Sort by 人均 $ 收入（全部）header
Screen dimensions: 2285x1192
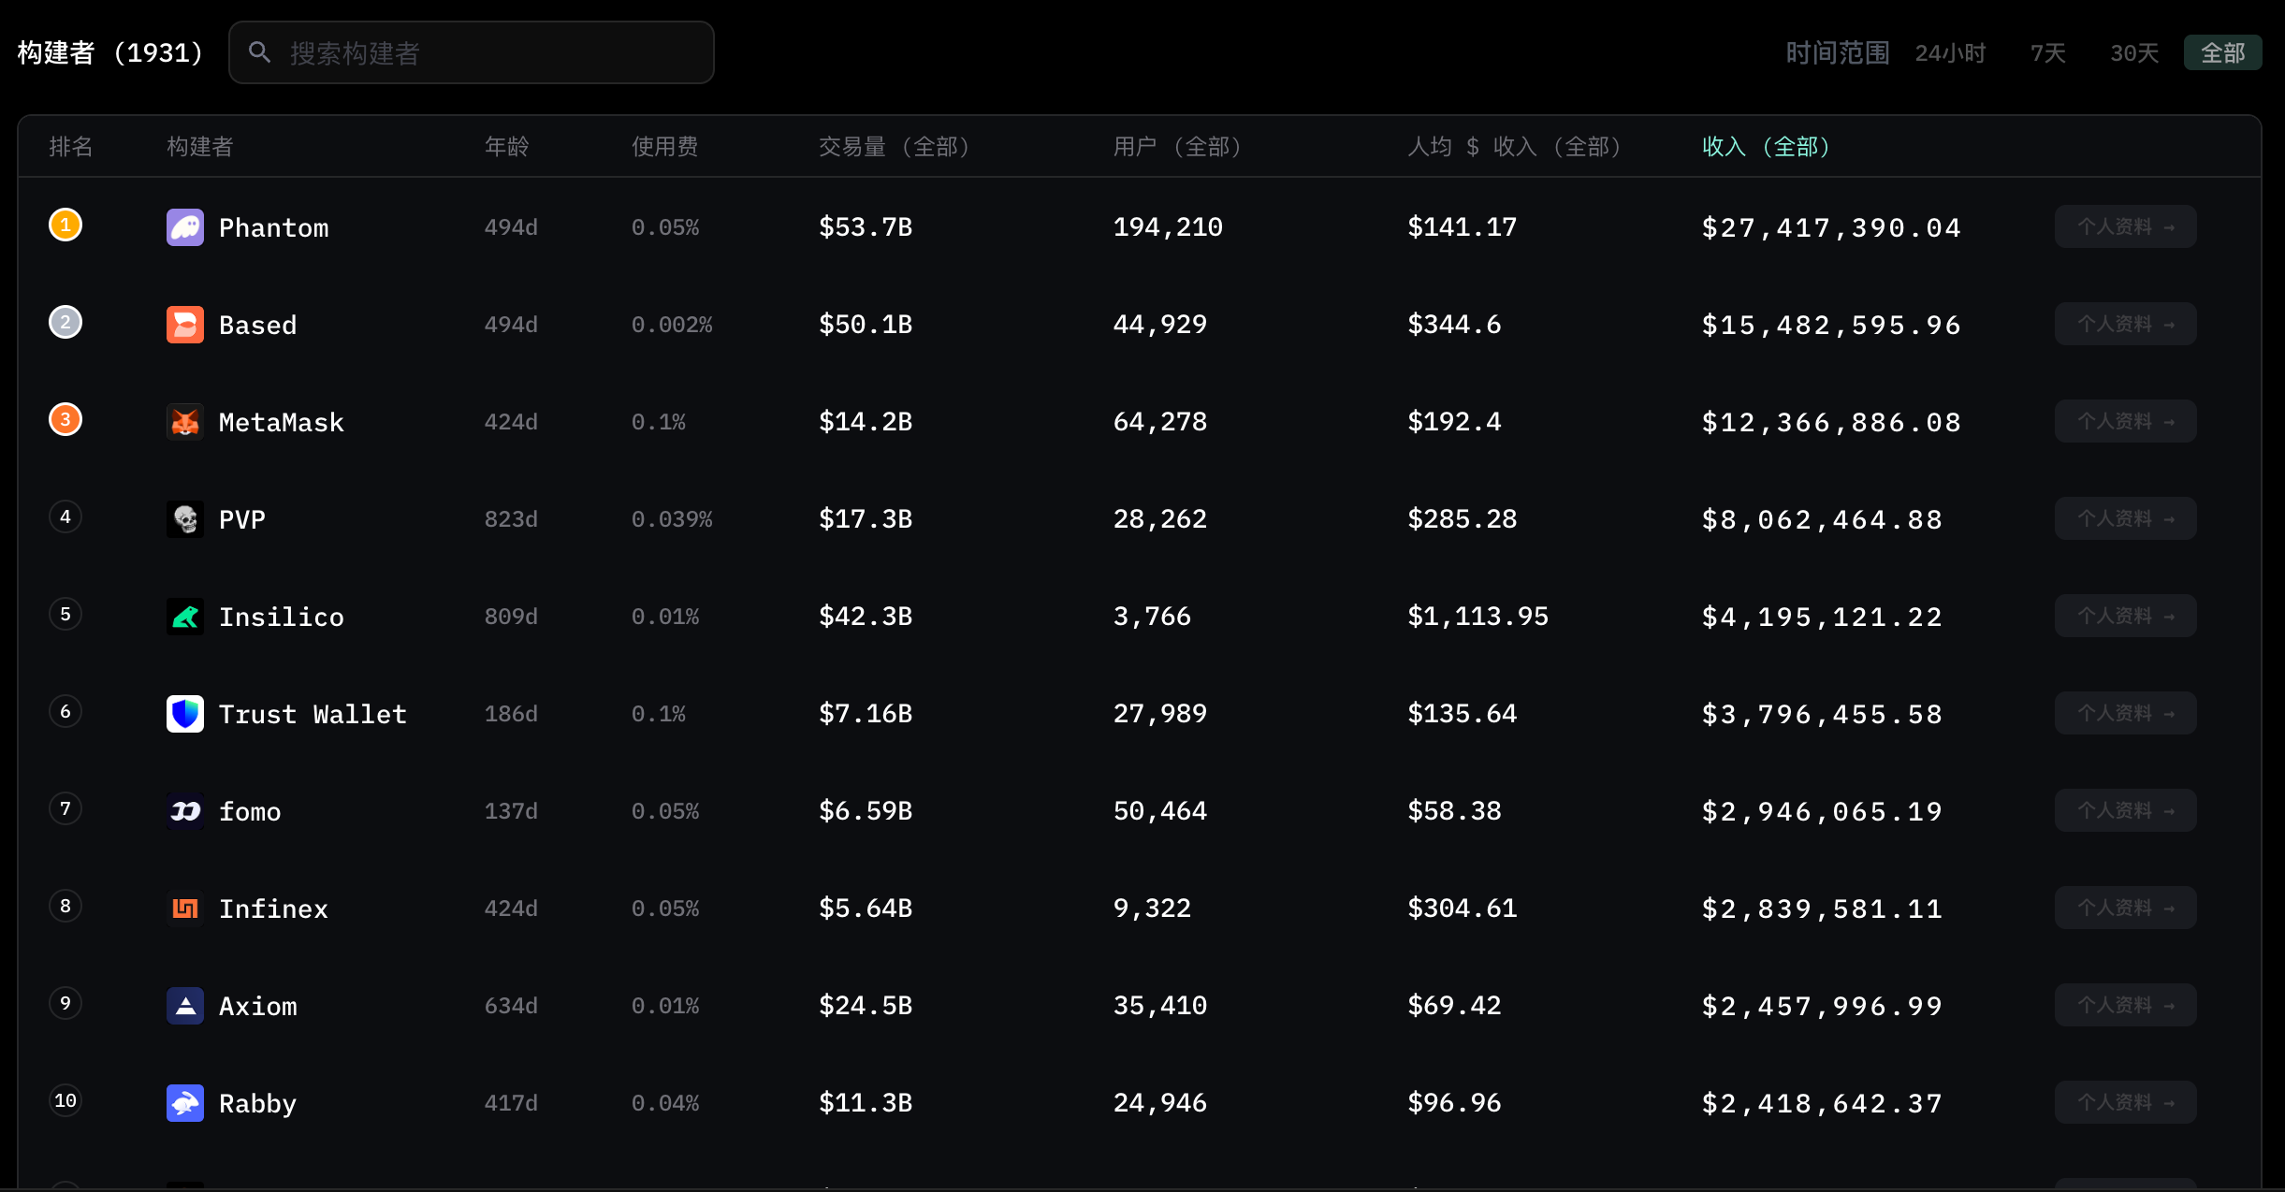coord(1514,147)
